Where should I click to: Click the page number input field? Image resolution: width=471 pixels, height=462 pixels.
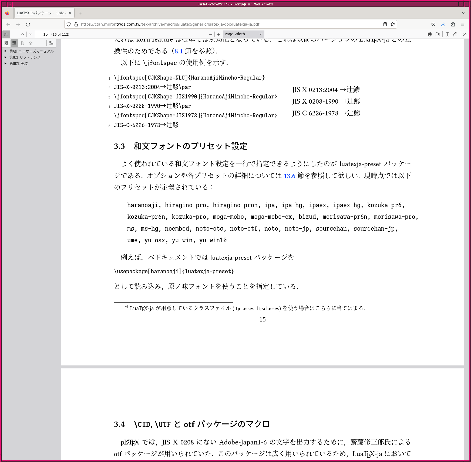(42, 34)
